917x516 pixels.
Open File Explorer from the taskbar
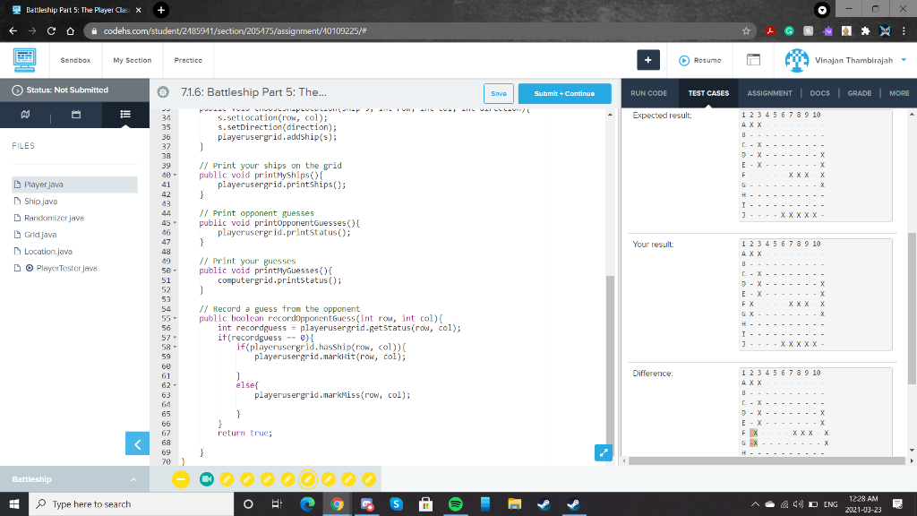514,503
